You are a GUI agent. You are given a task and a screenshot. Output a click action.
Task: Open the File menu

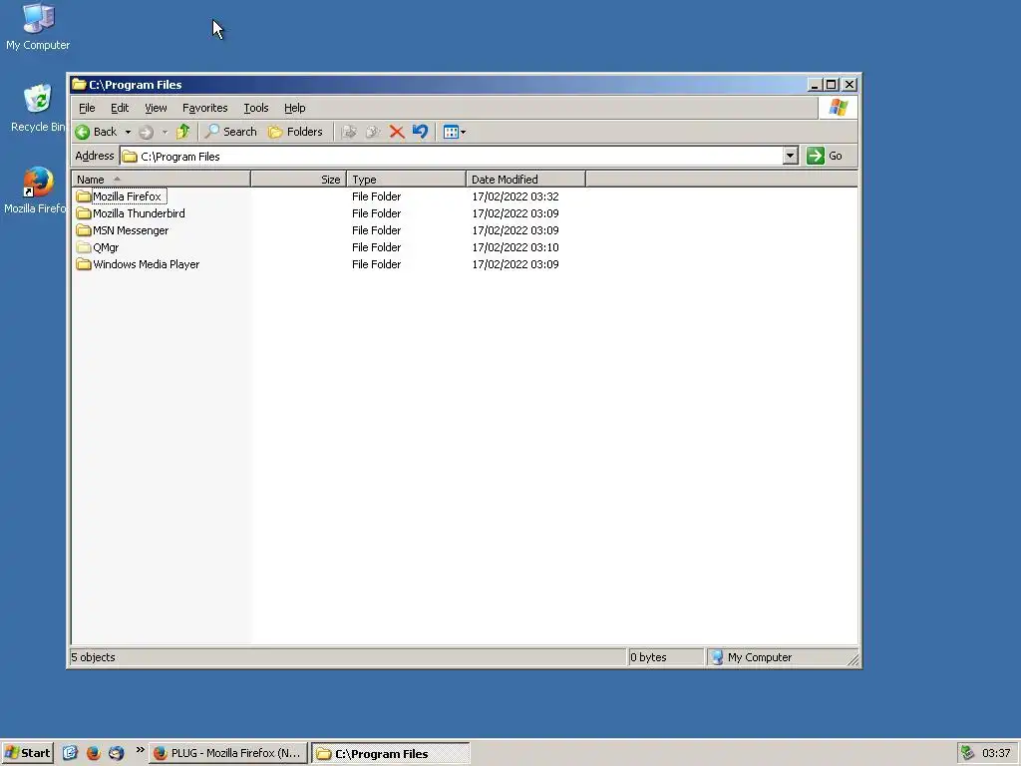[87, 108]
